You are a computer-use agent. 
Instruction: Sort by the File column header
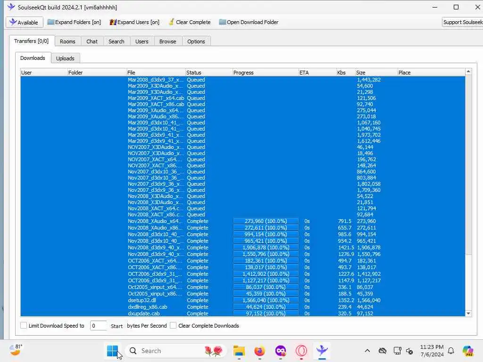(x=156, y=72)
